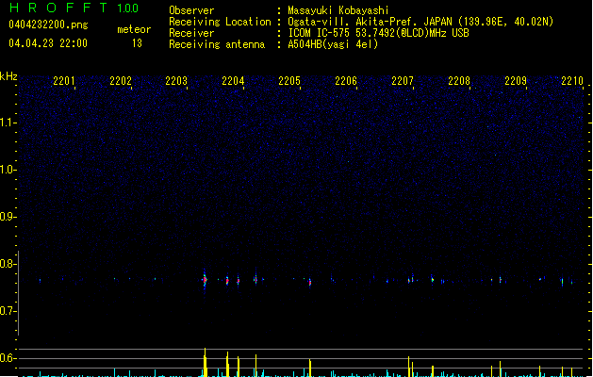Click the 2208 time marker
This screenshot has height=377, width=593.
pyautogui.click(x=459, y=81)
